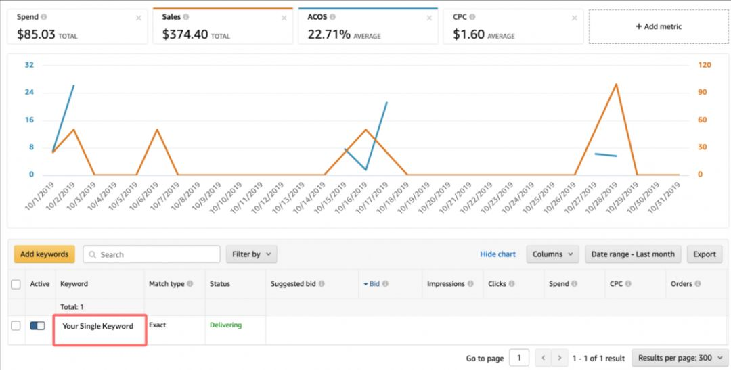Toggle the Active switch for the keyword

(x=37, y=326)
